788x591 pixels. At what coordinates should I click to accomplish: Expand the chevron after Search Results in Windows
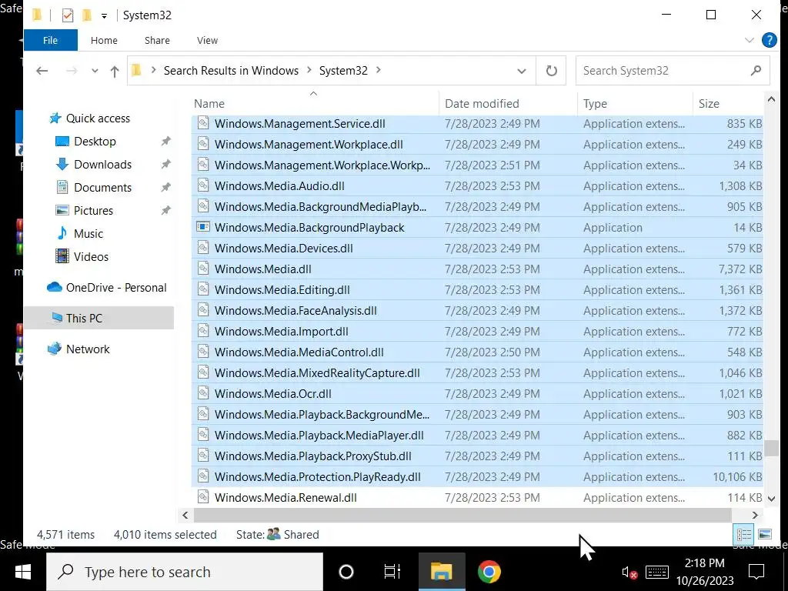(309, 70)
